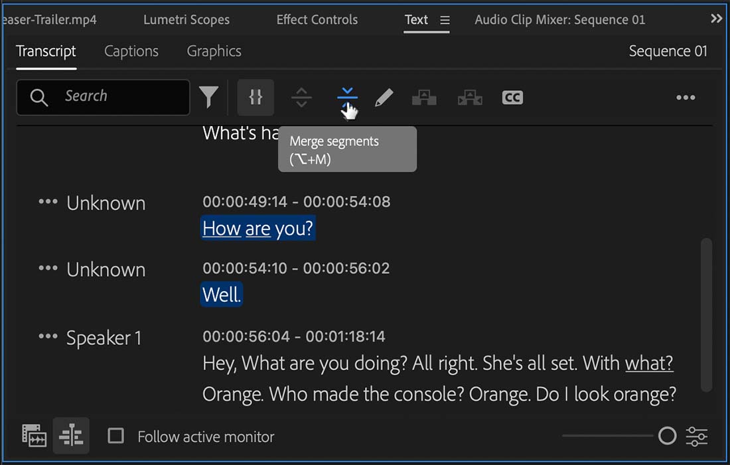Click the pencil edit icon
The height and width of the screenshot is (465, 730).
click(x=384, y=98)
